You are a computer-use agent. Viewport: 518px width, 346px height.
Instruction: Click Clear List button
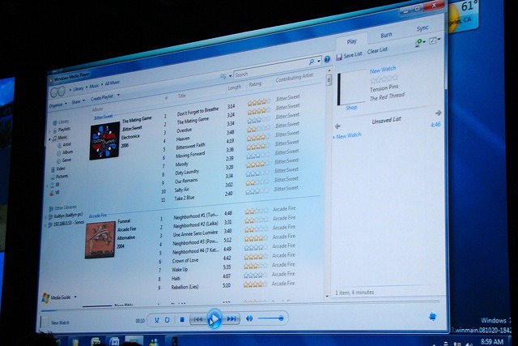377,50
